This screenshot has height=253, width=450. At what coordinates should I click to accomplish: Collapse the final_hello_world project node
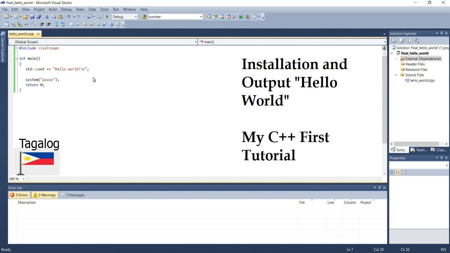point(392,53)
